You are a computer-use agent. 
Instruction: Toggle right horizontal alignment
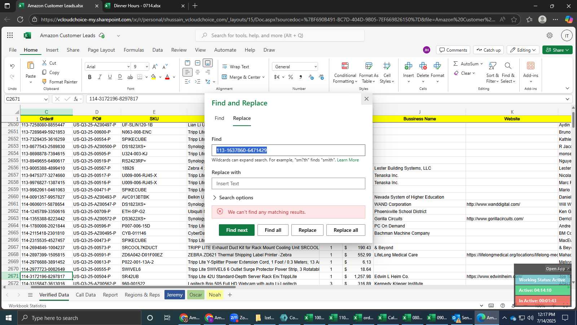click(x=208, y=72)
